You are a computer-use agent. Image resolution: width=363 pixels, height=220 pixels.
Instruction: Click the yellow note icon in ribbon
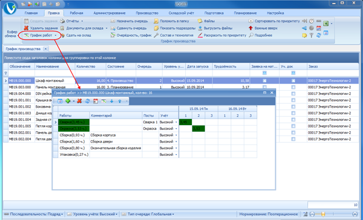304,36
